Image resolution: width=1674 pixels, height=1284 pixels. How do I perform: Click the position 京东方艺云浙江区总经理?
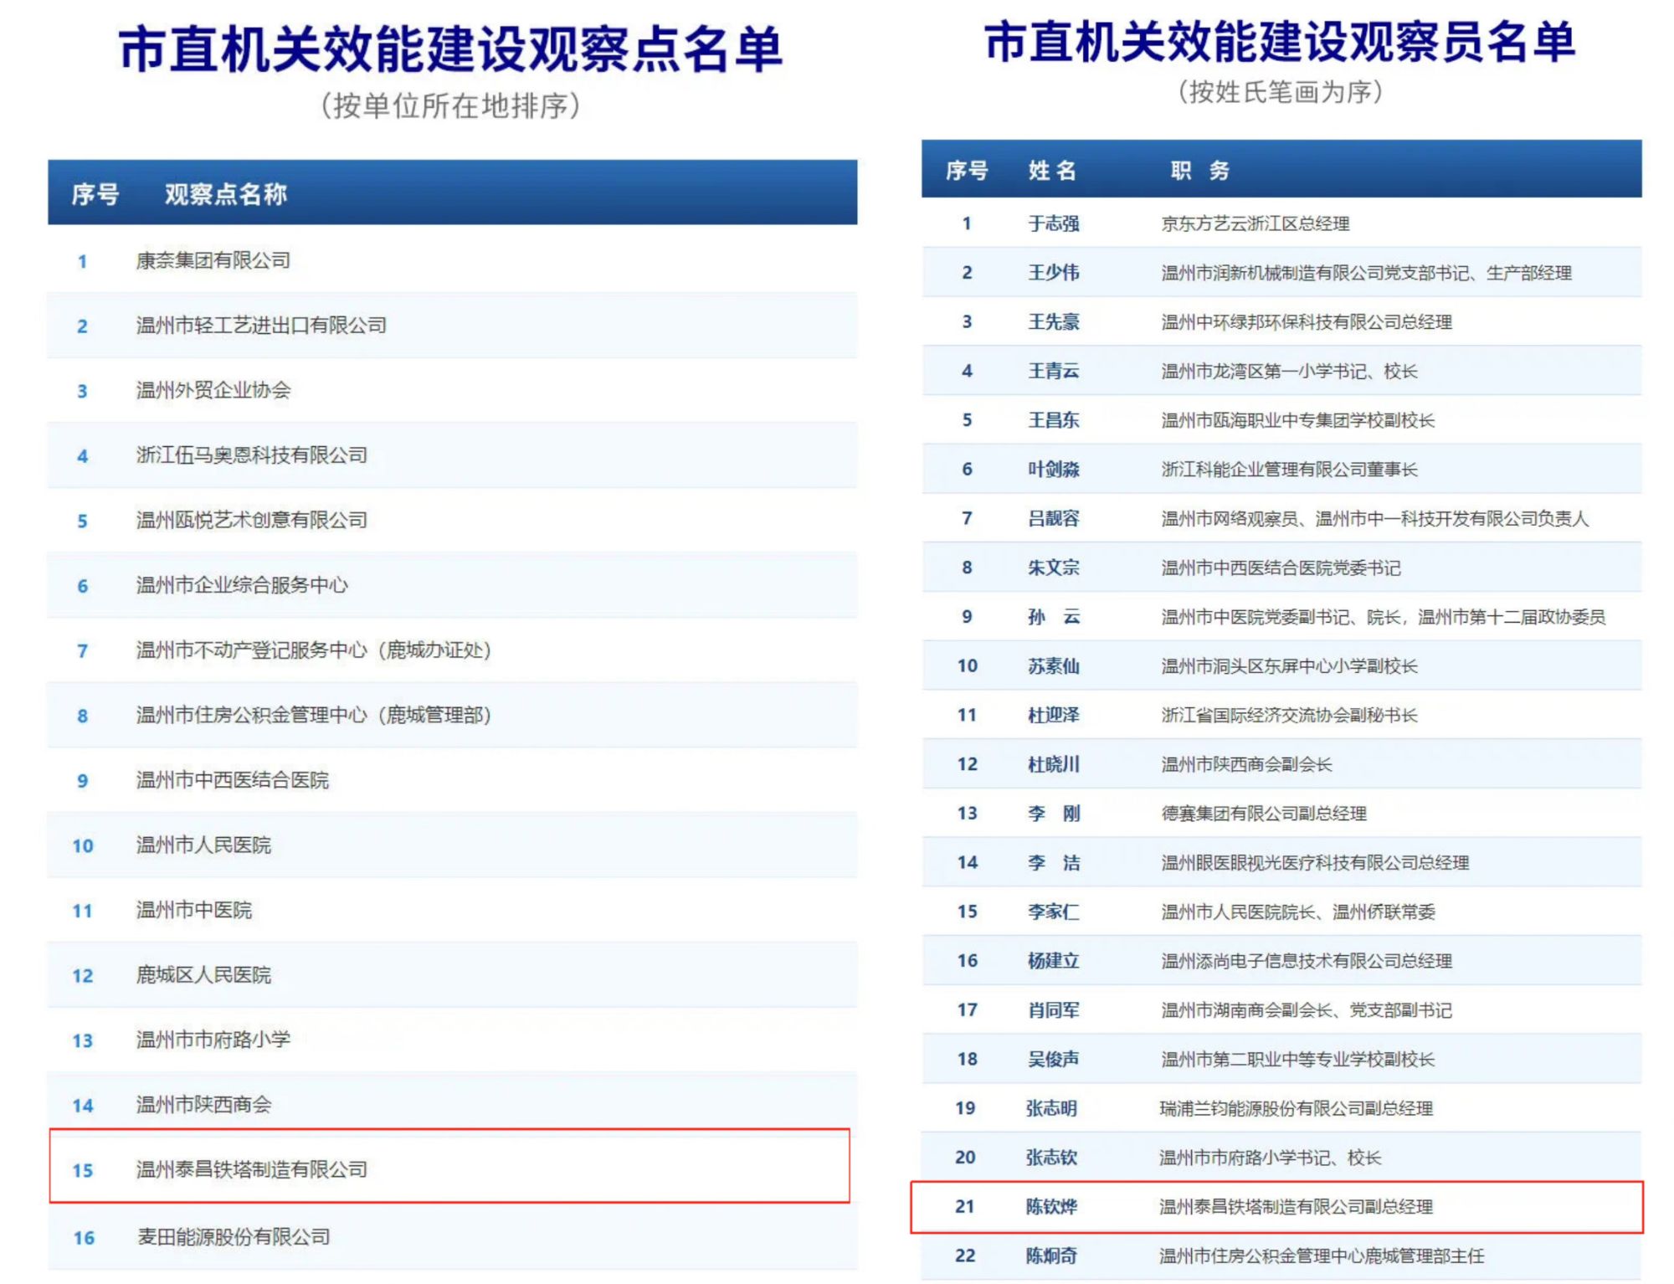click(x=1255, y=223)
